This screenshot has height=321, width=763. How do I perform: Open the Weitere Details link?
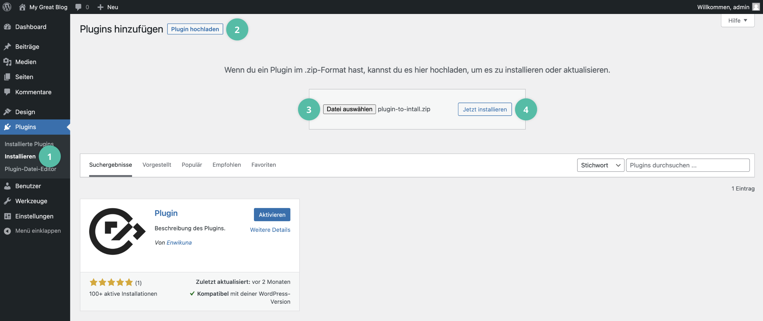pos(270,230)
